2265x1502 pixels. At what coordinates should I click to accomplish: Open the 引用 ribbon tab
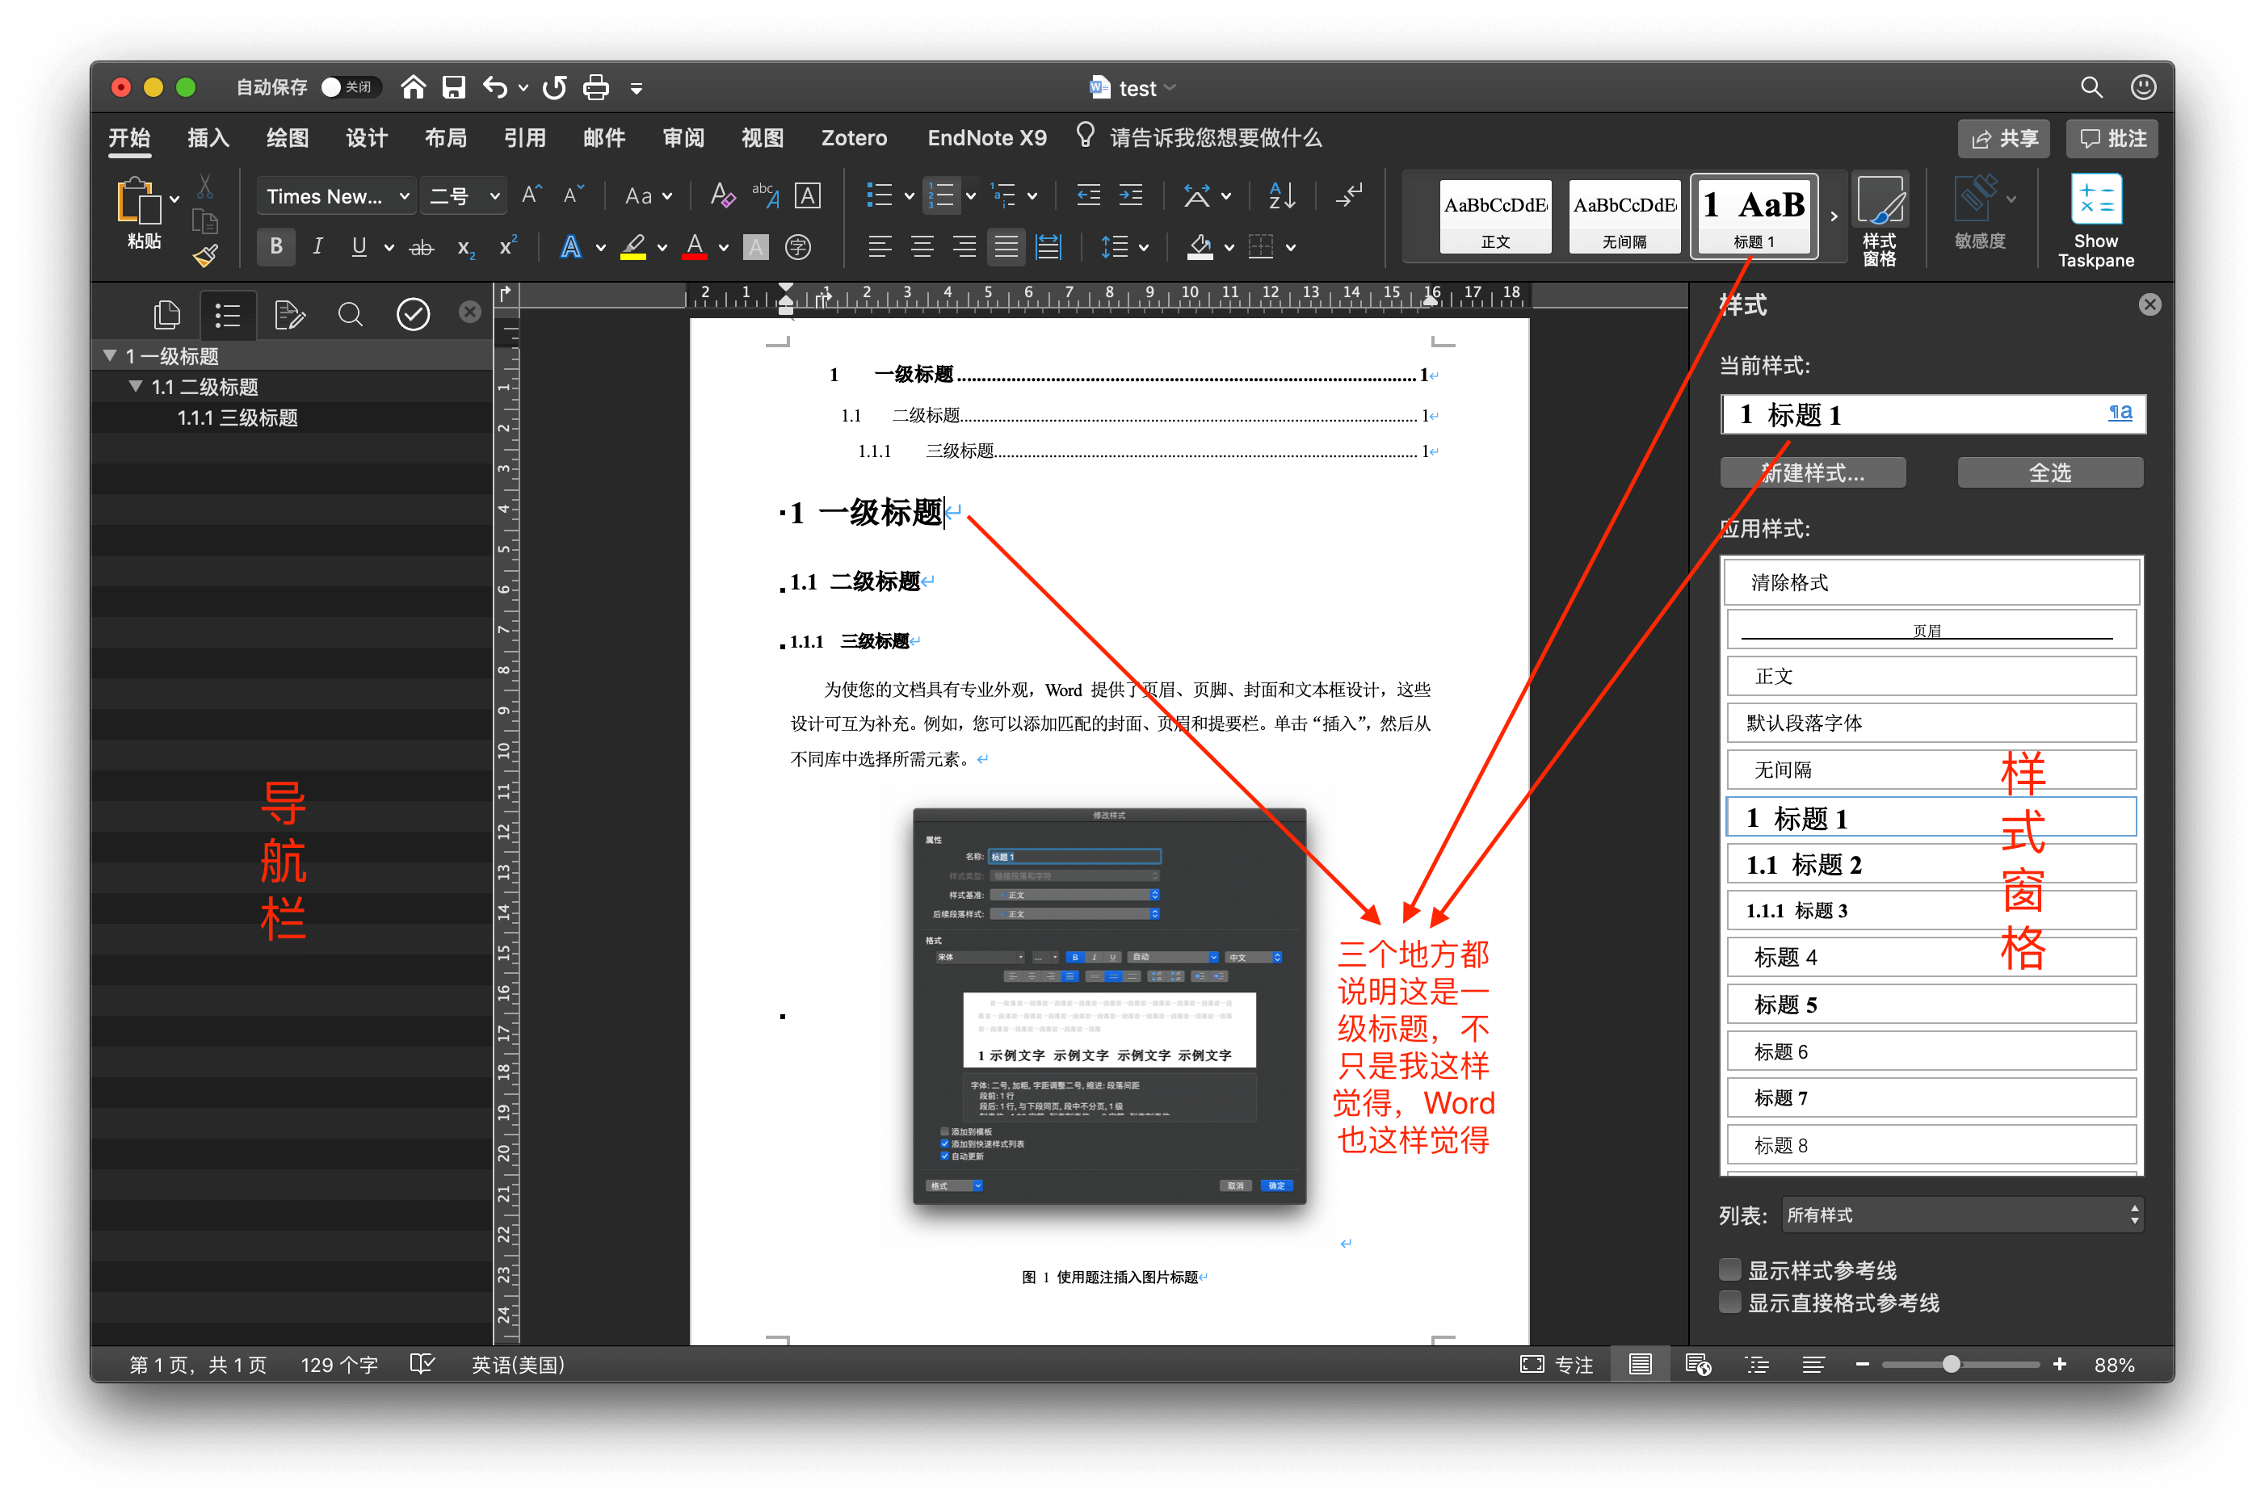click(524, 138)
